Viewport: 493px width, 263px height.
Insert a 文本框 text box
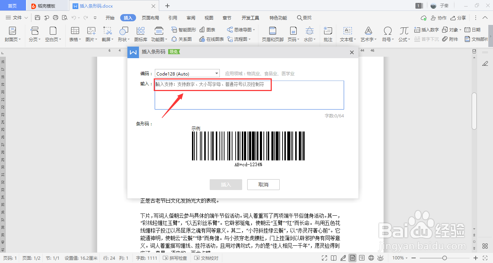348,34
